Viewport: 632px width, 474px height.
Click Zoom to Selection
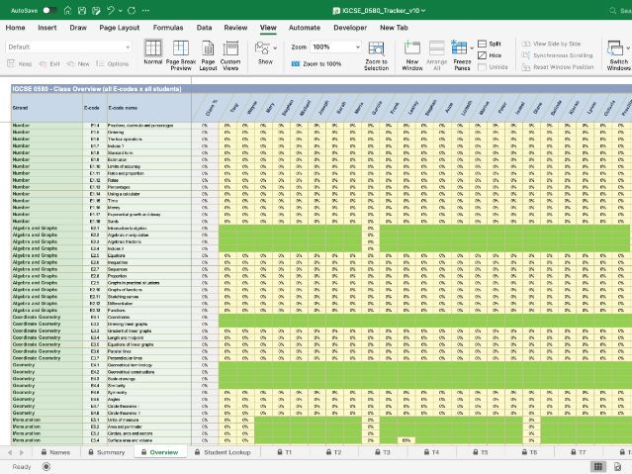point(377,55)
